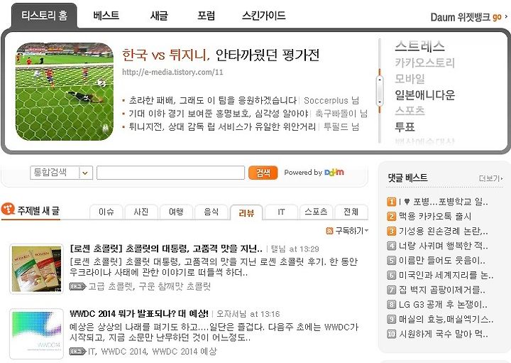
Task: Open the soccer match thumbnail image
Action: [x=65, y=92]
